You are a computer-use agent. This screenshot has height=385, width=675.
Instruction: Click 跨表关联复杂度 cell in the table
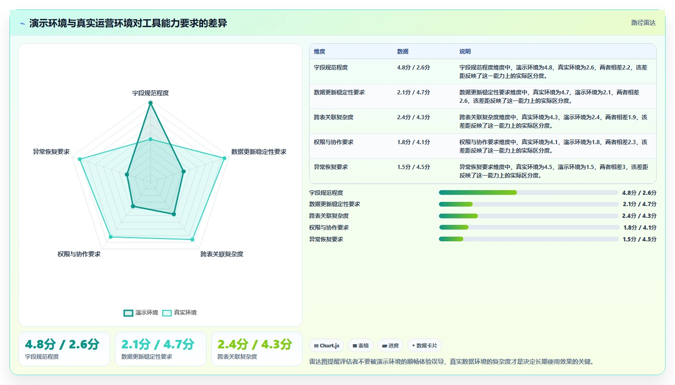point(334,117)
